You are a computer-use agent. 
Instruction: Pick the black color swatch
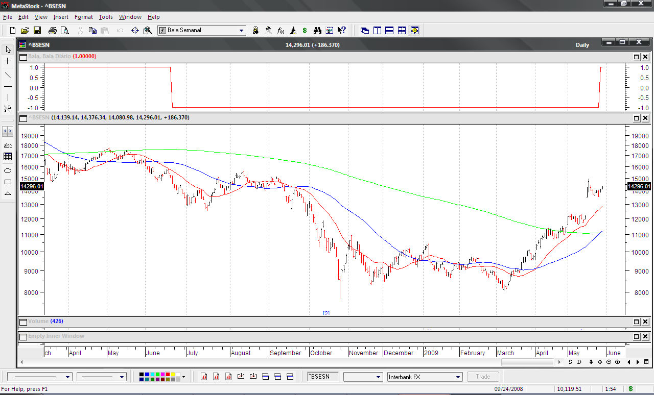pyautogui.click(x=142, y=375)
